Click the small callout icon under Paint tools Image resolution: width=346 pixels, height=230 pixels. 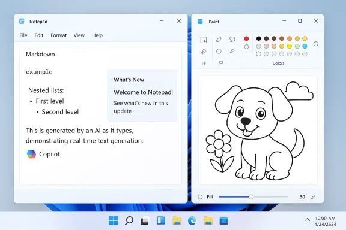[x=221, y=63]
